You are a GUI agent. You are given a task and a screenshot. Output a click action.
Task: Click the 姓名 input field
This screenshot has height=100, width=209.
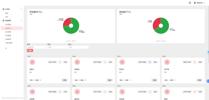tap(58, 47)
